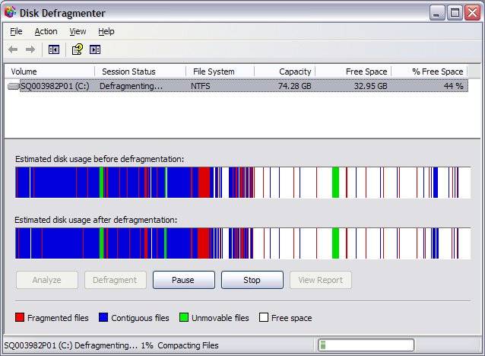The height and width of the screenshot is (356, 485).
Task: Click the Back arrow toolbar icon
Action: (x=13, y=49)
